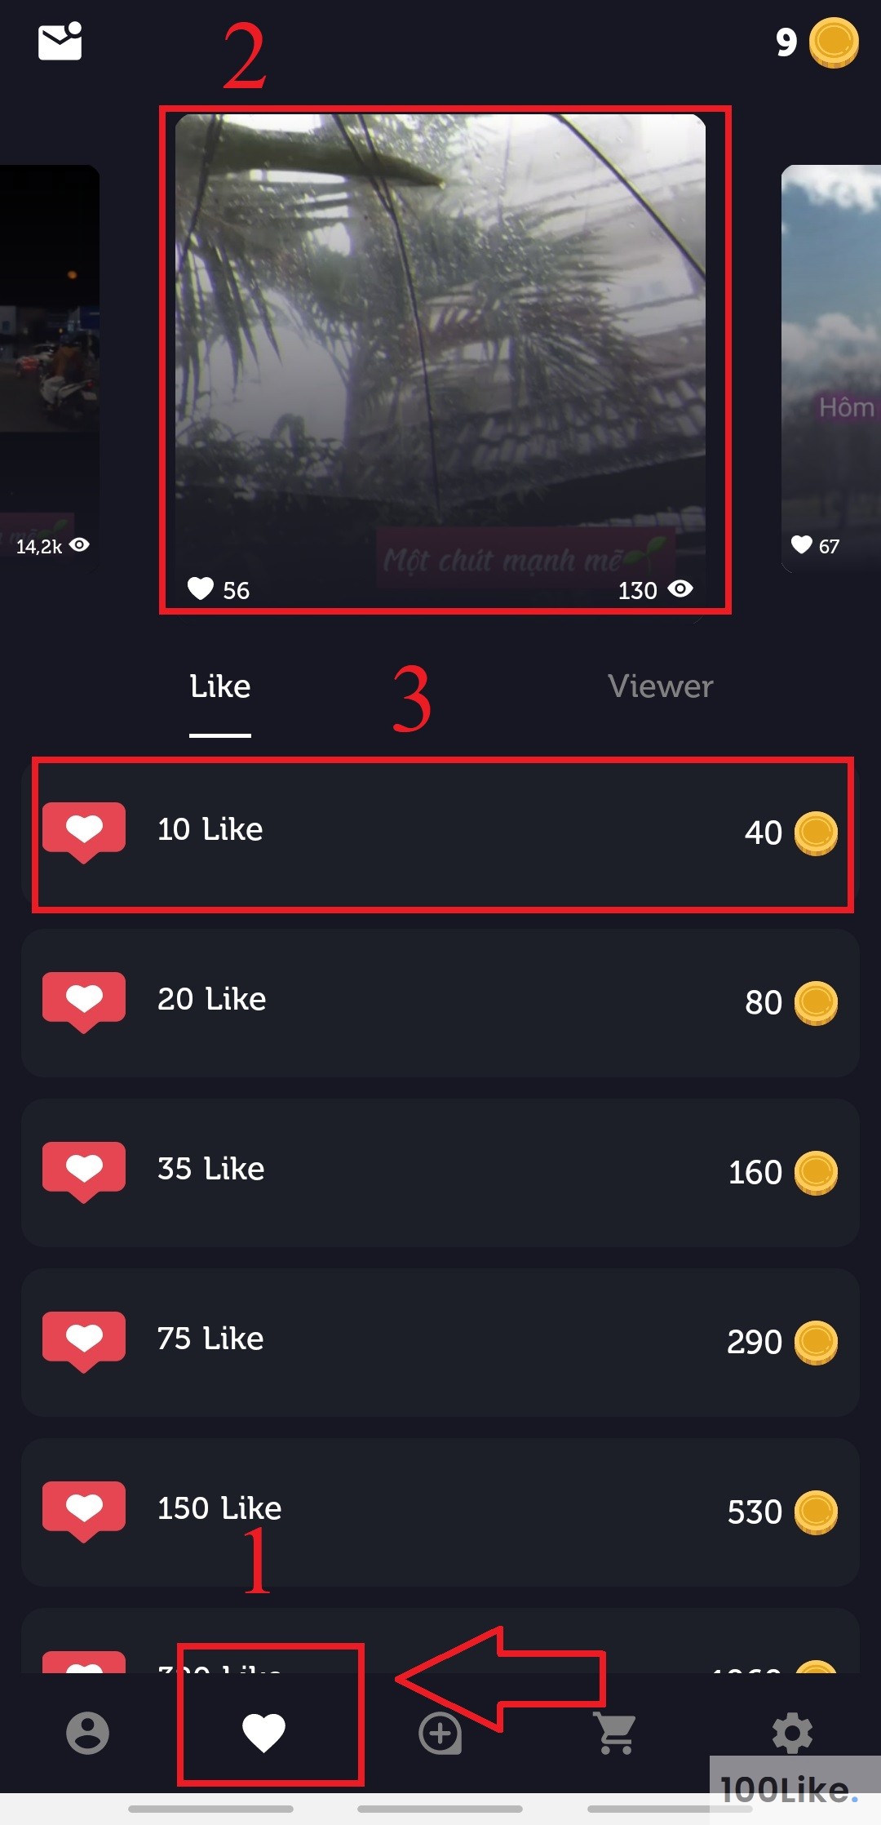Select the 35 Like option for 160 coins
The height and width of the screenshot is (1825, 881).
pos(440,1173)
